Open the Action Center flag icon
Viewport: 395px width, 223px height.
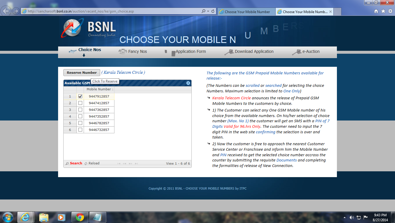pyautogui.click(x=366, y=217)
